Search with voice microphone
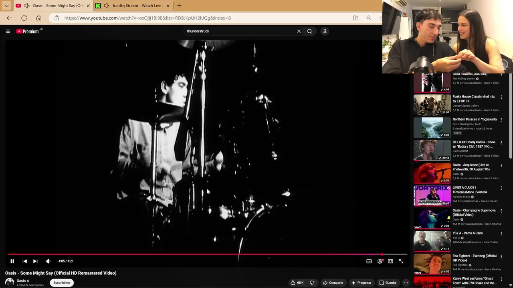Screen dimensions: 513x288 (325, 31)
